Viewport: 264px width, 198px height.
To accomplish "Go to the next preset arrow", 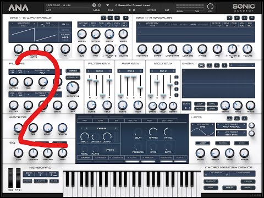I will (x=134, y=10).
